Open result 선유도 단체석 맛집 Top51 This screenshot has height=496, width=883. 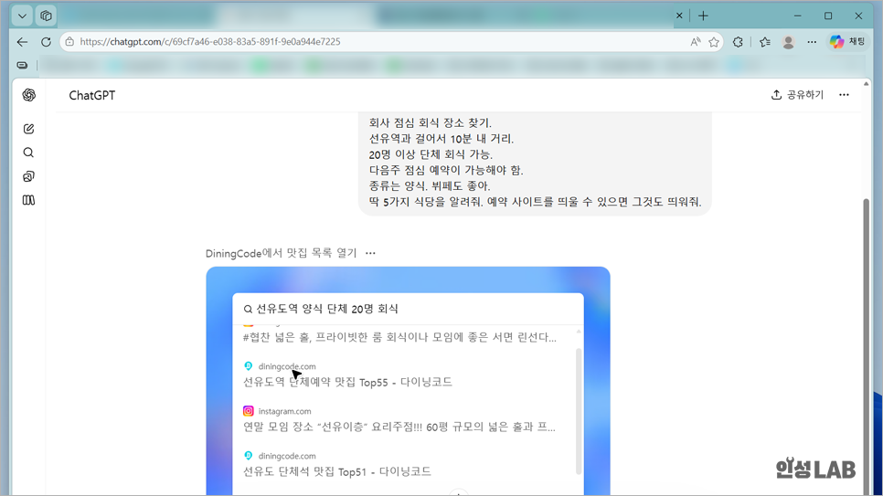tap(336, 471)
